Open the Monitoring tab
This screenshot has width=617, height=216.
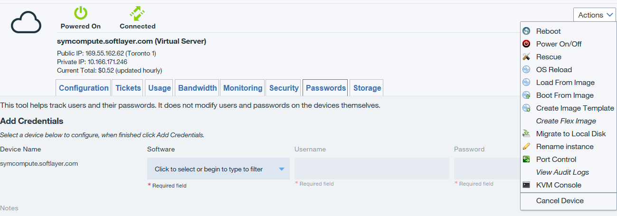[243, 88]
